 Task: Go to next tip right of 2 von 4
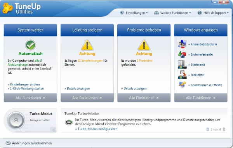pyautogui.click(x=224, y=129)
